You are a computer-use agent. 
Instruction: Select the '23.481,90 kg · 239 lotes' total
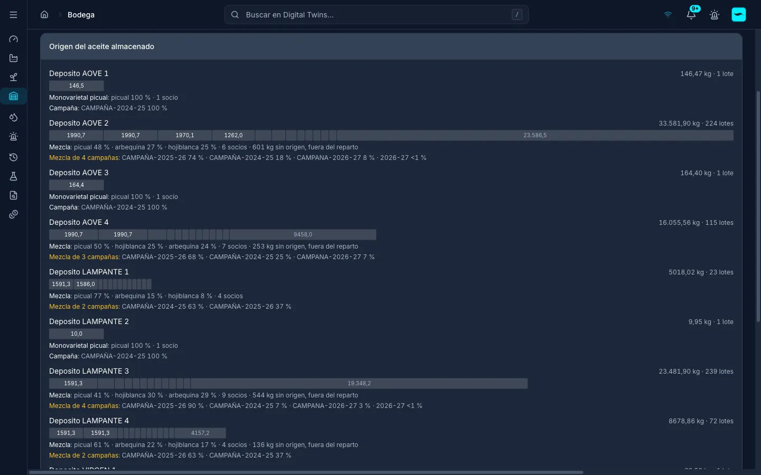(x=696, y=372)
